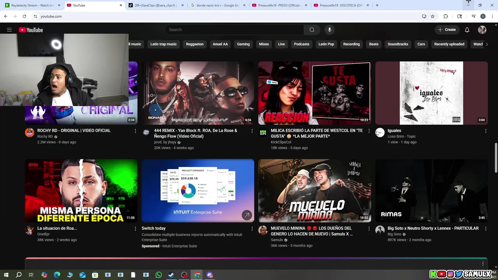This screenshot has width=498, height=280.
Task: Open the 444 REMIX video thumbnail
Action: tap(198, 93)
